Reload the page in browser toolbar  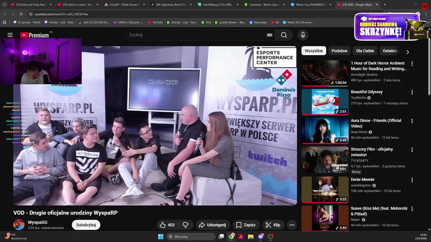[21, 14]
